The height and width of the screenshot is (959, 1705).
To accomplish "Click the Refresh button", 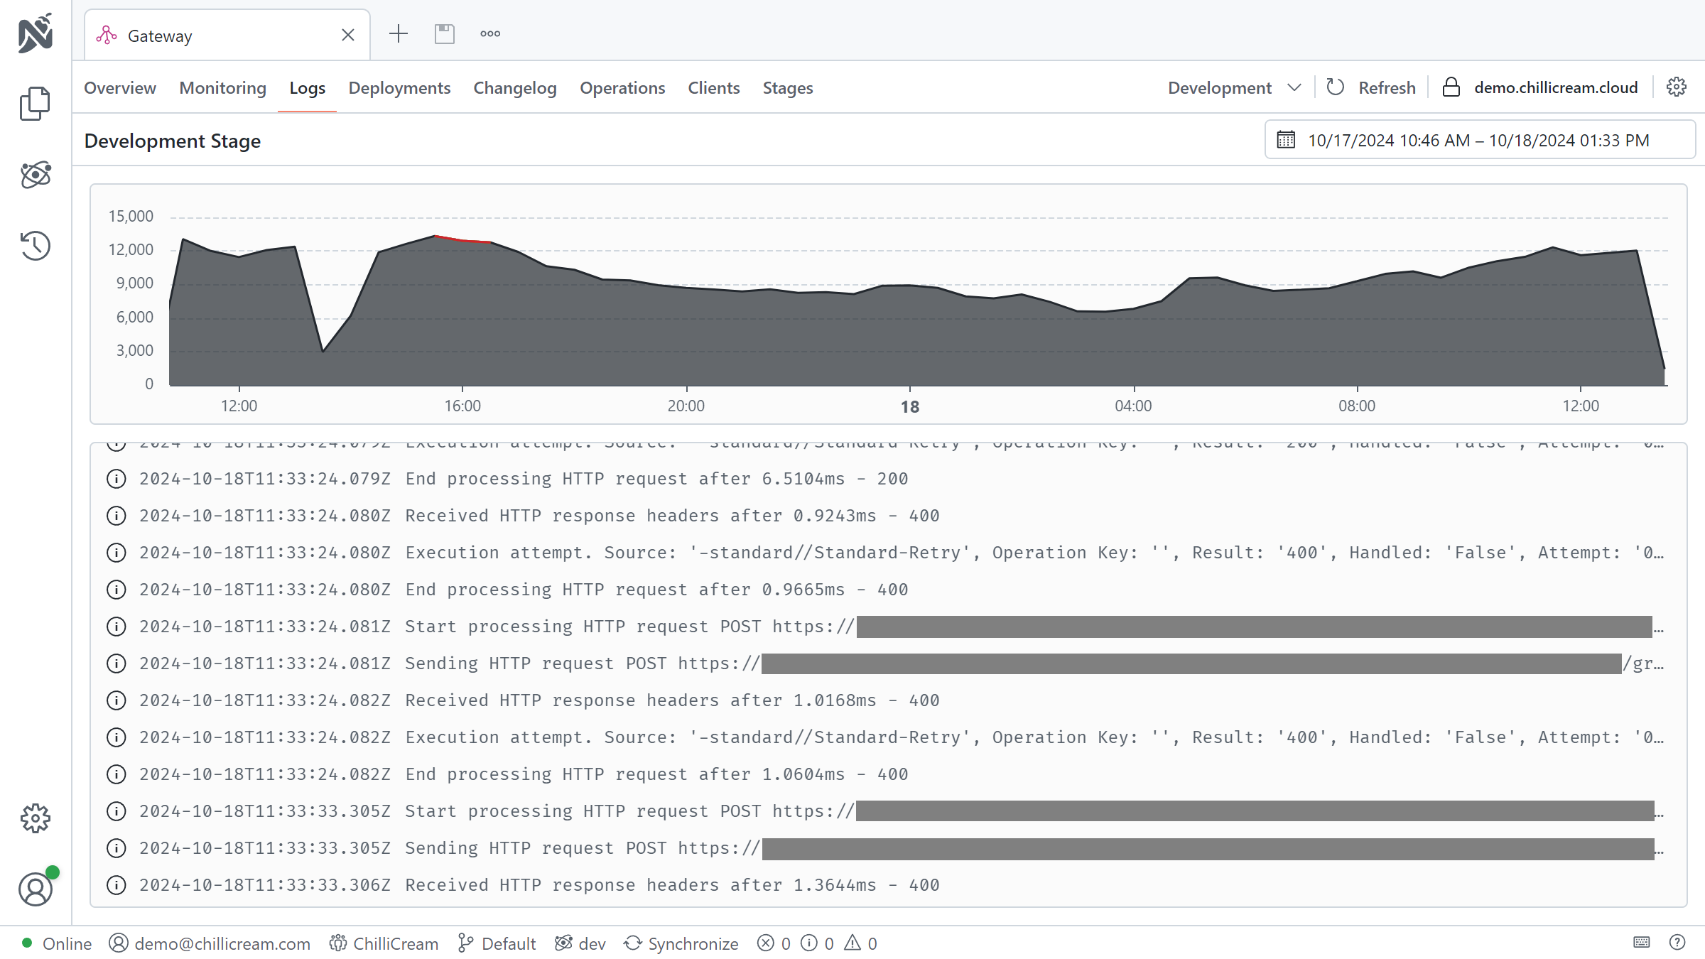I will click(x=1371, y=87).
